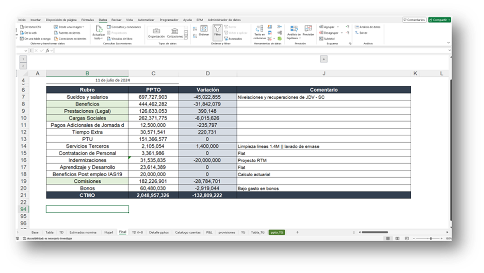Select the Organización data type icon

pos(156,32)
